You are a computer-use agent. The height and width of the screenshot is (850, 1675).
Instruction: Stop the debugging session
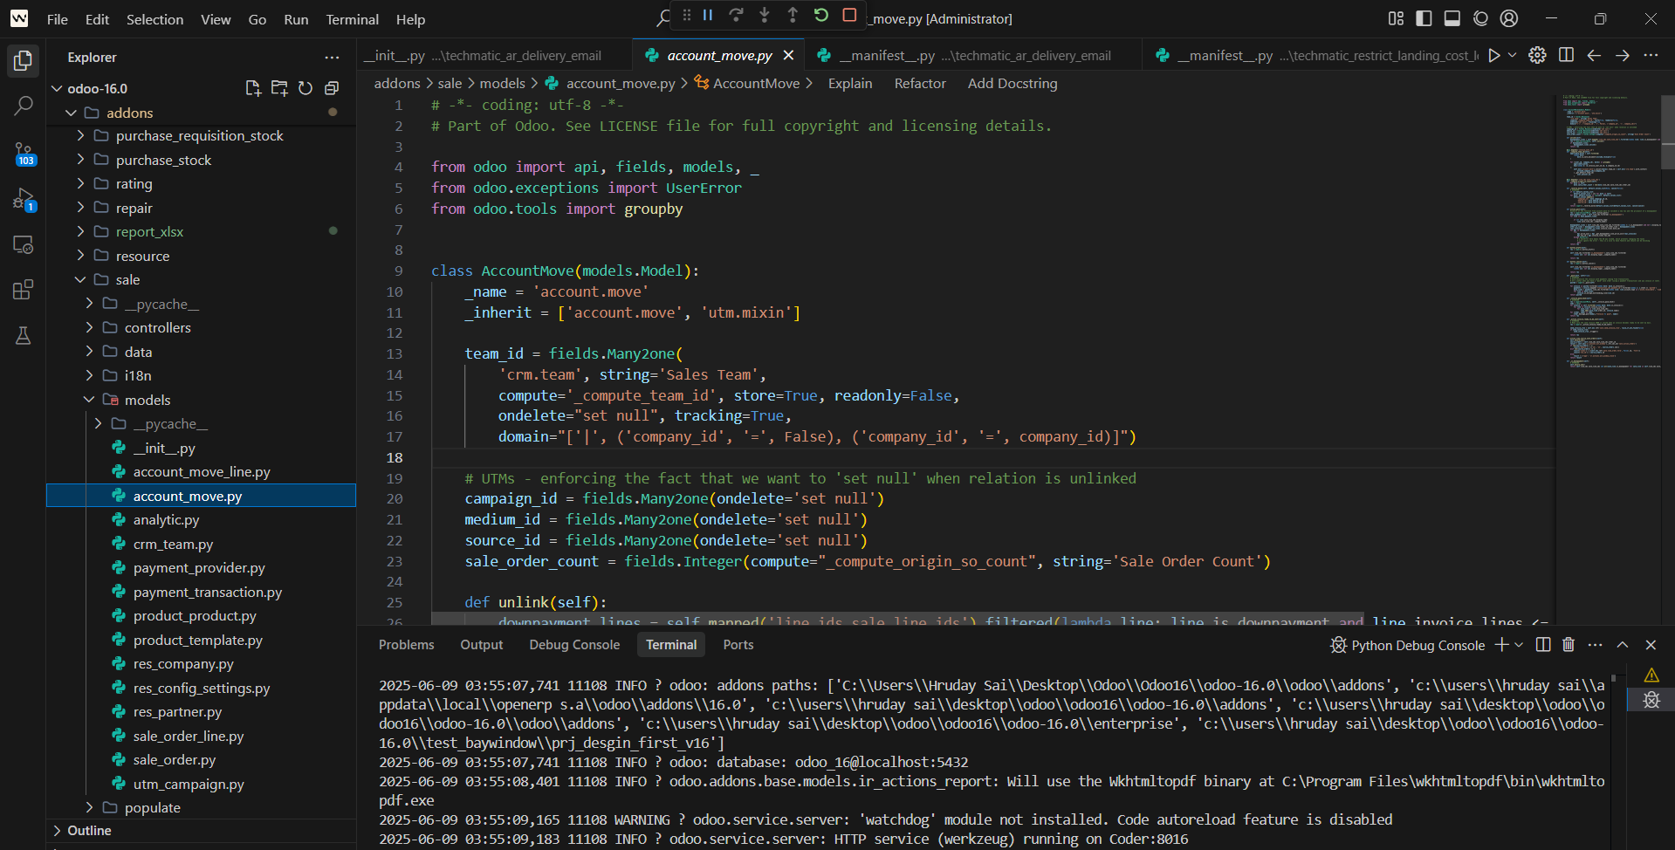(x=849, y=16)
